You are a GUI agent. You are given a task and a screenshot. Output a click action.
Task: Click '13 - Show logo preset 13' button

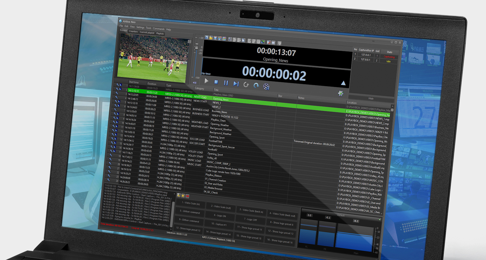pos(188,229)
